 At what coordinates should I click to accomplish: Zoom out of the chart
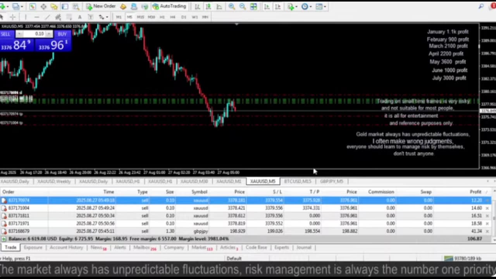242,7
